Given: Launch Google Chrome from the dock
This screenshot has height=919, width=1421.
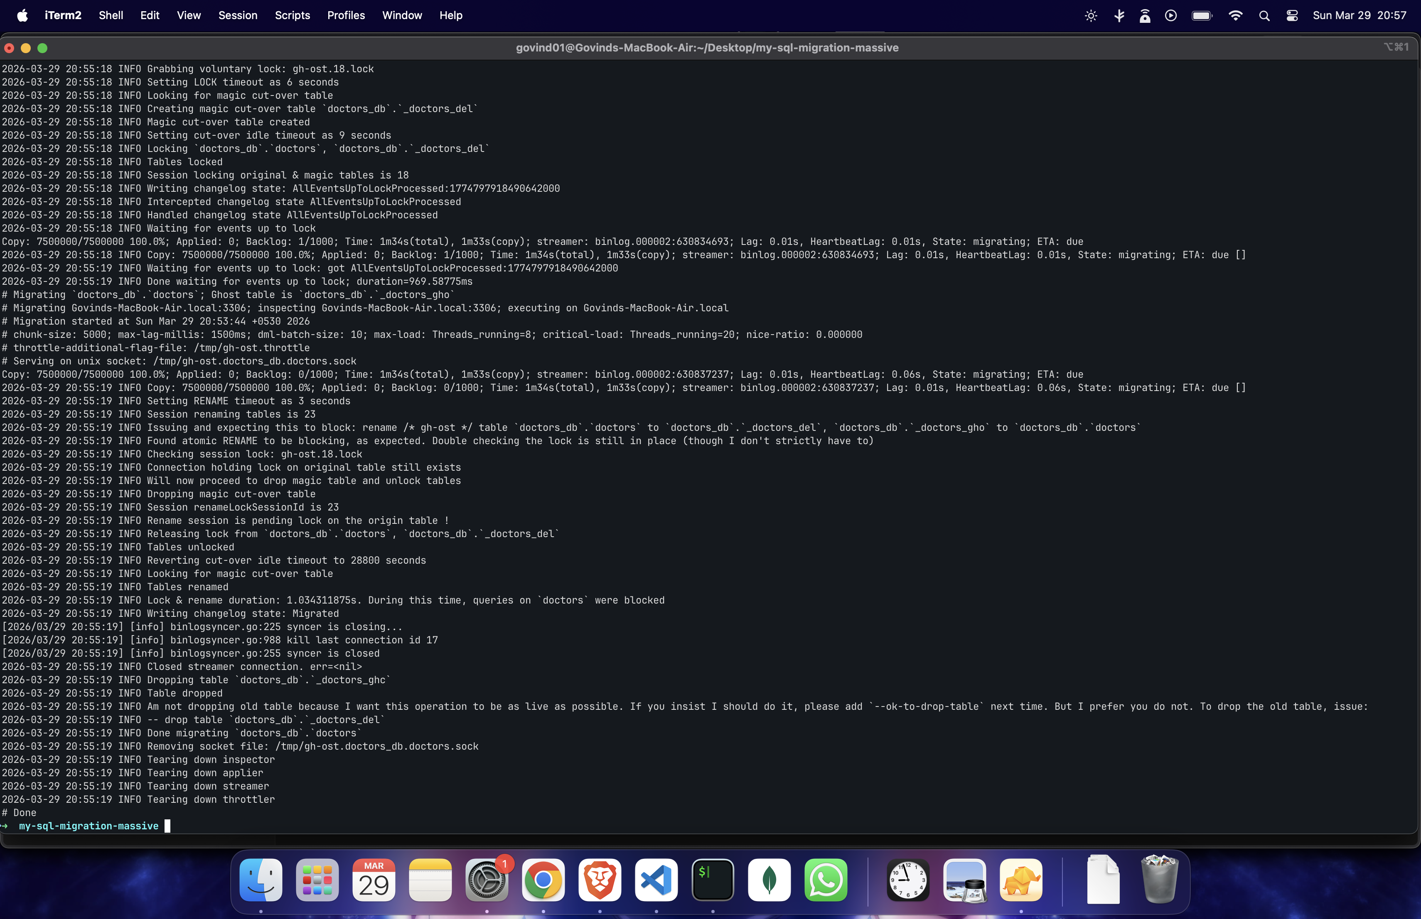Looking at the screenshot, I should 543,880.
